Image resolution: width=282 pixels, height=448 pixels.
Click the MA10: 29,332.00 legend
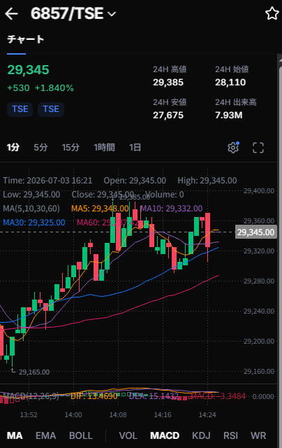point(171,209)
